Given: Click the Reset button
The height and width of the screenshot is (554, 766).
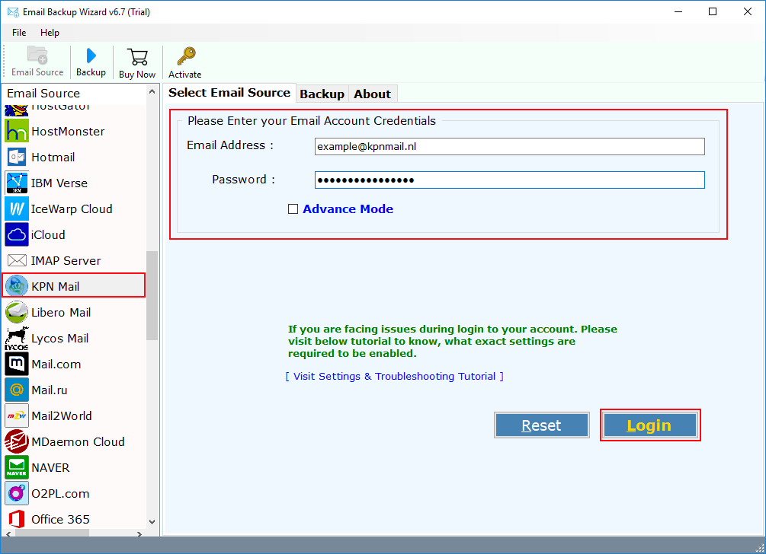Looking at the screenshot, I should (x=541, y=425).
